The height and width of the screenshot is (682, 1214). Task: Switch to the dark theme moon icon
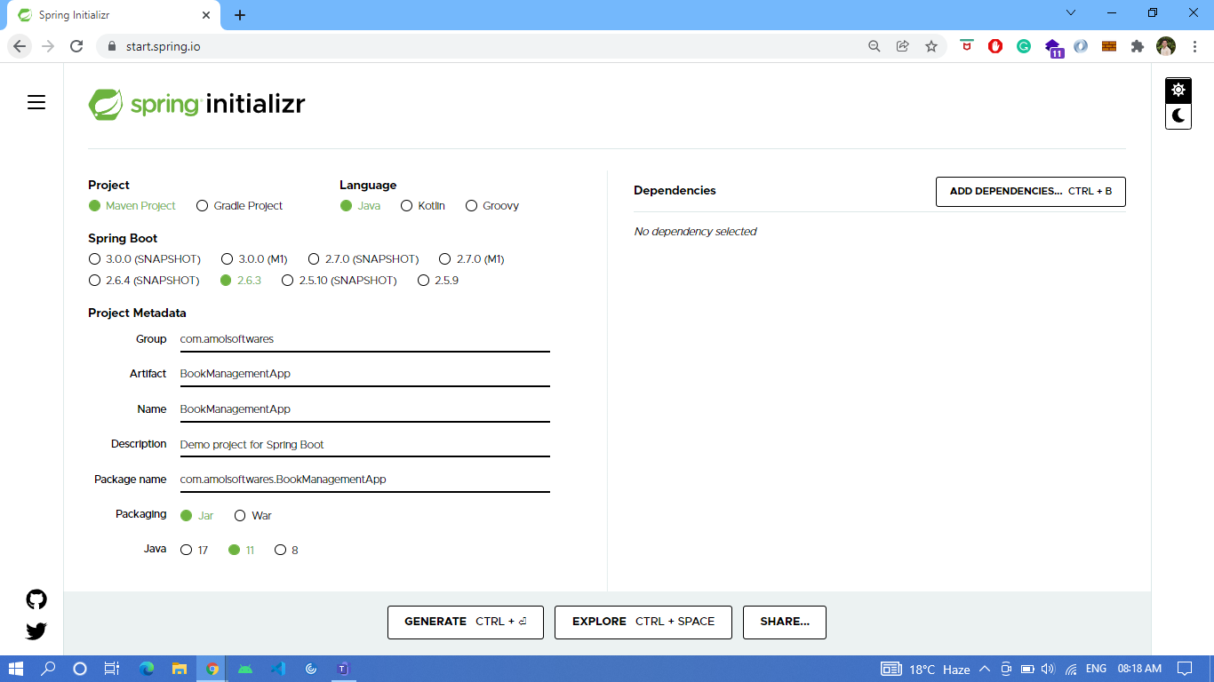point(1178,115)
